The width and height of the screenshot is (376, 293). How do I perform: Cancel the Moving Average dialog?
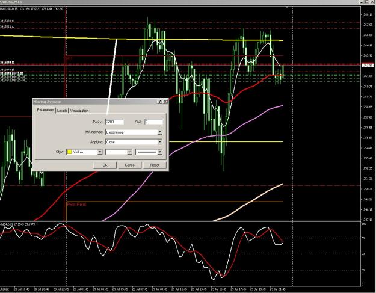click(130, 165)
